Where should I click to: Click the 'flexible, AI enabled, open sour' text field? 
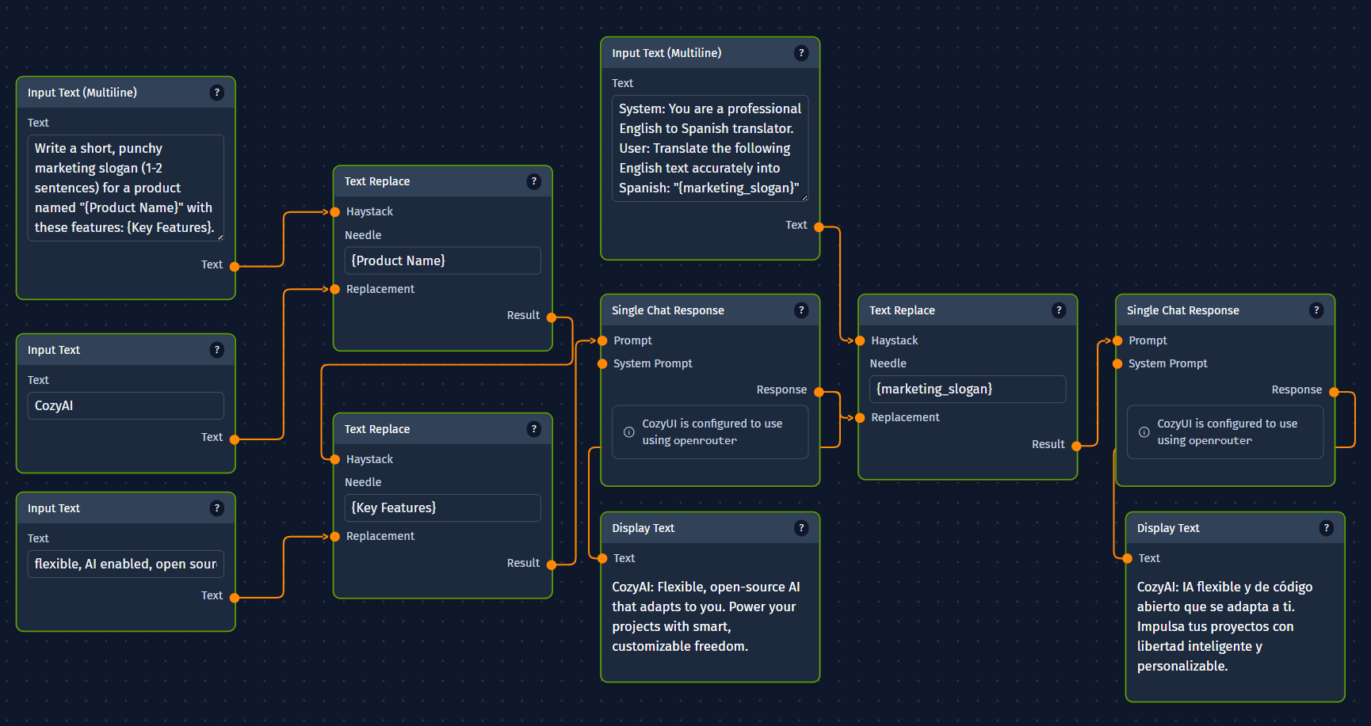tap(126, 564)
